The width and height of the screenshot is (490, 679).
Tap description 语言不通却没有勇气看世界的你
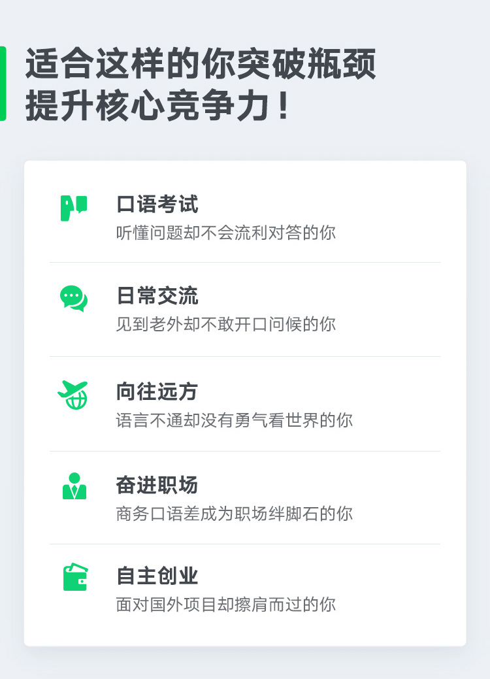pyautogui.click(x=234, y=420)
